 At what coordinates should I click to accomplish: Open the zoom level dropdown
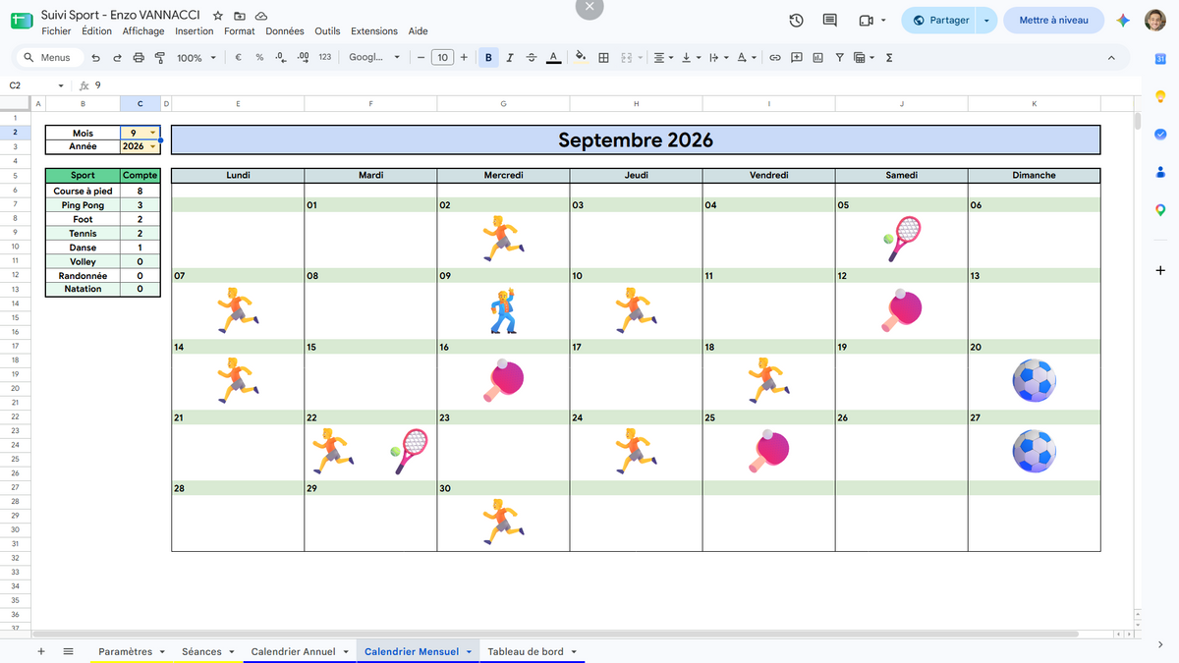(196, 58)
